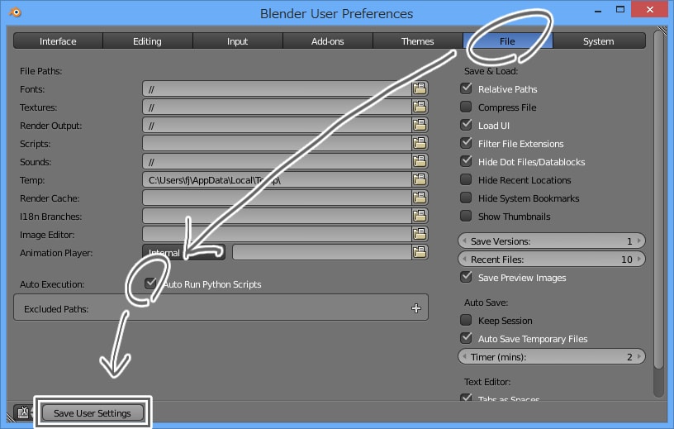Enable Compress File checkbox
This screenshot has width=674, height=429.
466,107
